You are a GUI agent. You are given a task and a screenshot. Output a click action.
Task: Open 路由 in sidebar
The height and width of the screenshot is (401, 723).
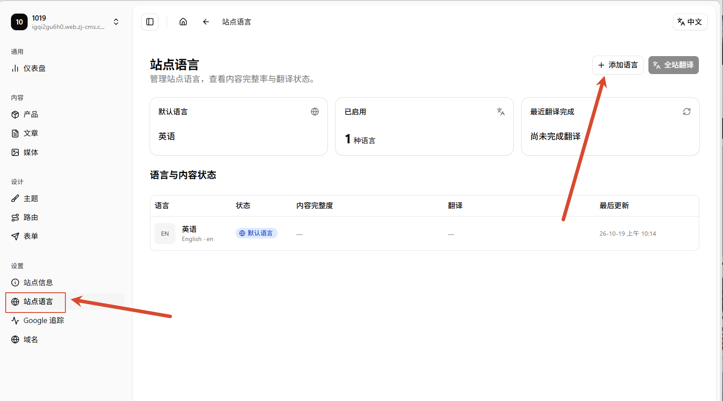click(x=65, y=217)
